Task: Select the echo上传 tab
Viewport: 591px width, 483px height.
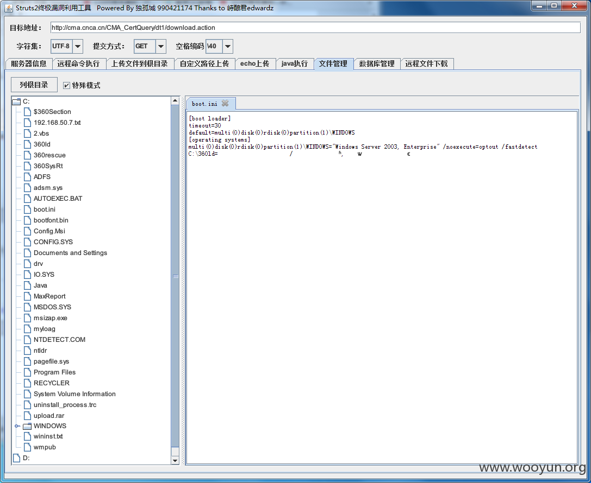Action: 255,63
